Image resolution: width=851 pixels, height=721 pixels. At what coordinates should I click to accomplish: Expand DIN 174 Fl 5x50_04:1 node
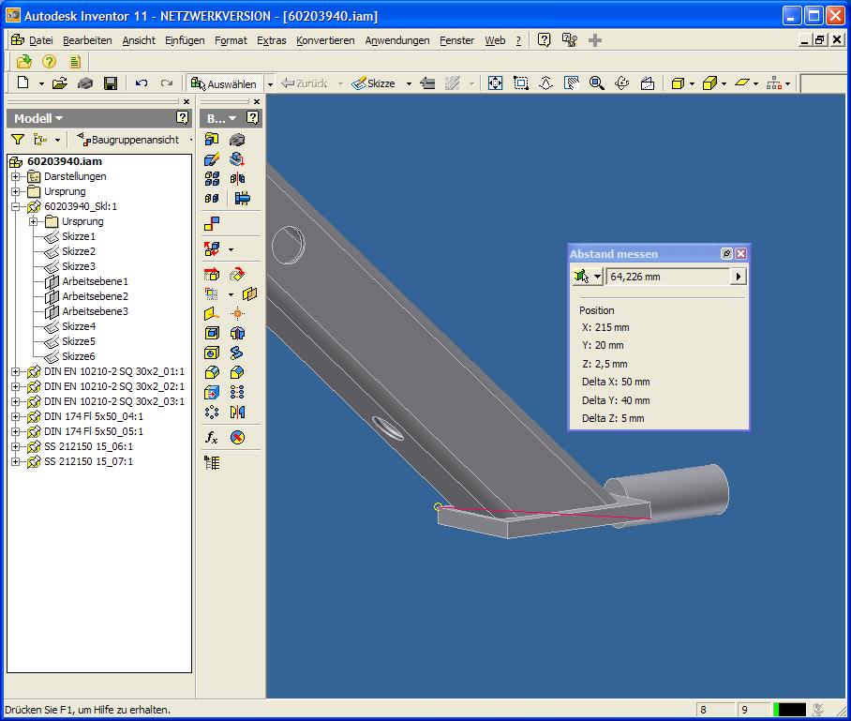tap(16, 416)
